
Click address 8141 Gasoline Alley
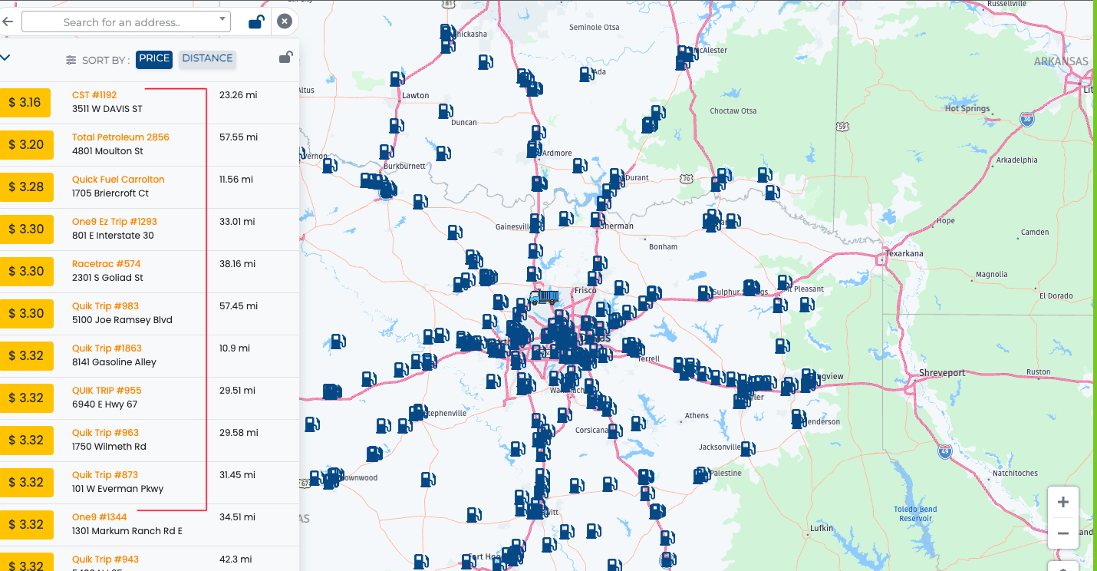tap(114, 362)
